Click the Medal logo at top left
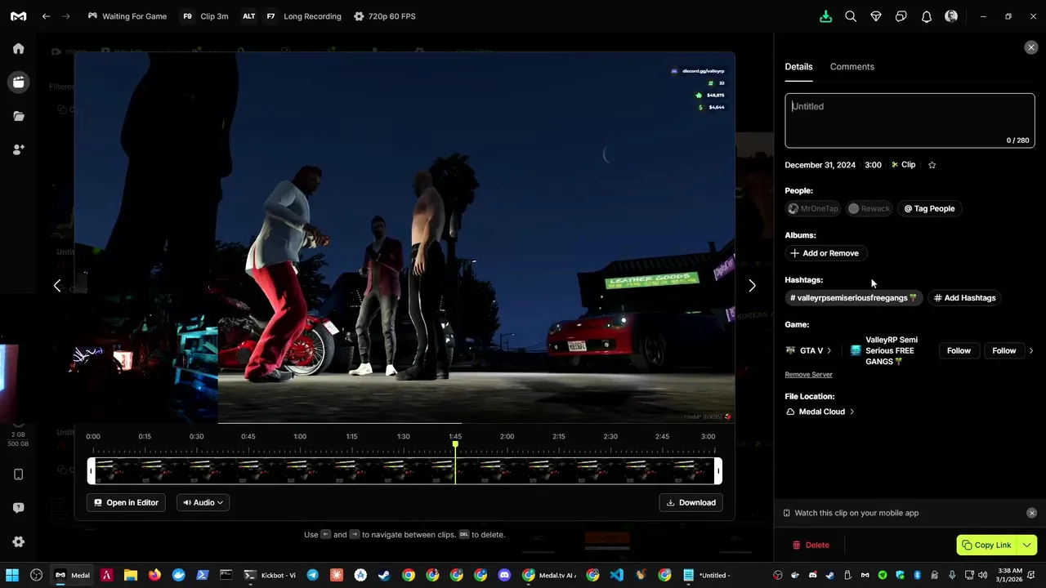This screenshot has height=588, width=1046. [x=18, y=16]
